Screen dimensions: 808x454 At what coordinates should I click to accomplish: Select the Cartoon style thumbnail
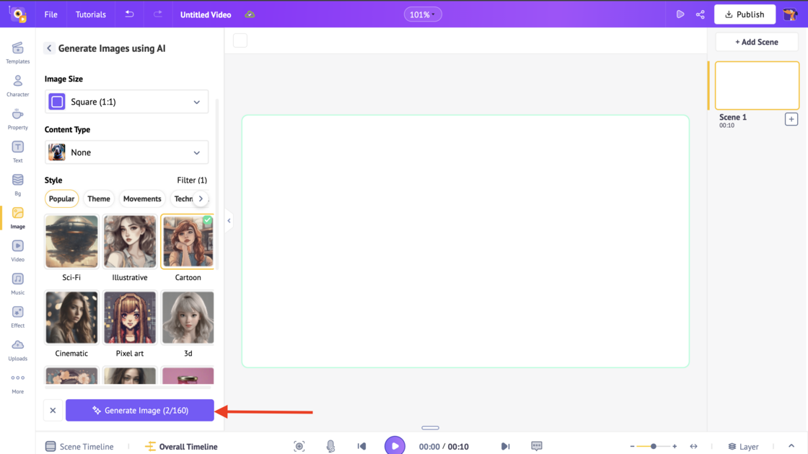tap(188, 241)
